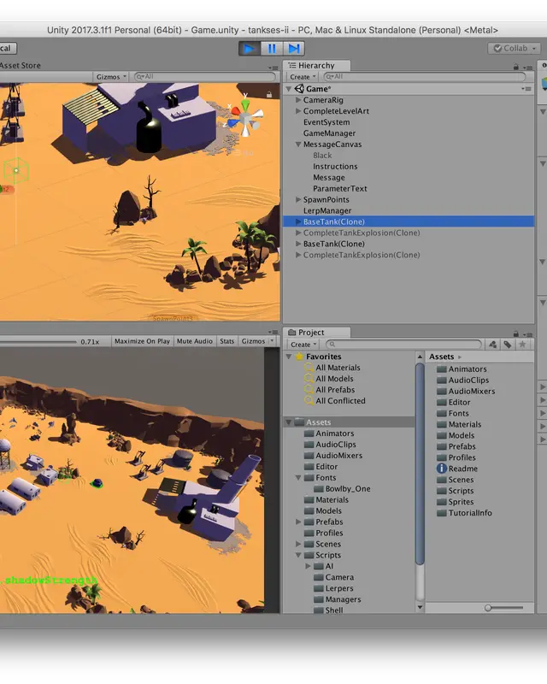The height and width of the screenshot is (684, 547).
Task: Open Game view Gizmos dropdown arrow
Action: click(x=273, y=340)
